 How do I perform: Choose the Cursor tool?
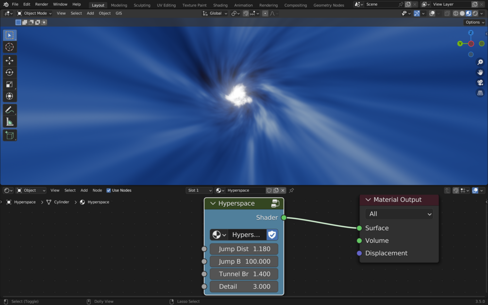(x=9, y=47)
